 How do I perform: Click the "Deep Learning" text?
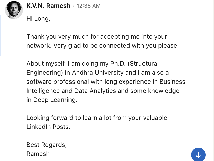tap(55, 100)
